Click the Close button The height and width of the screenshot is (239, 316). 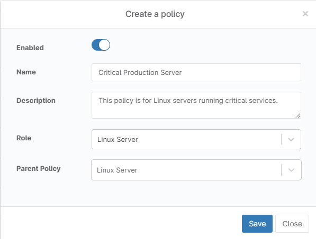(292, 224)
